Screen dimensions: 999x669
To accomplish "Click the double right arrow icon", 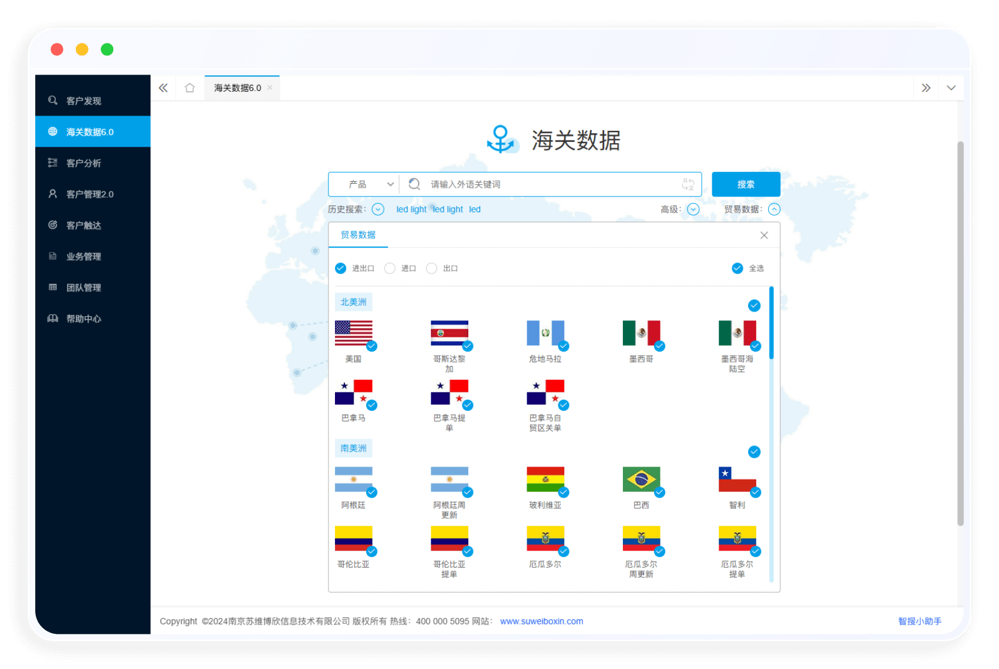I will (x=926, y=88).
